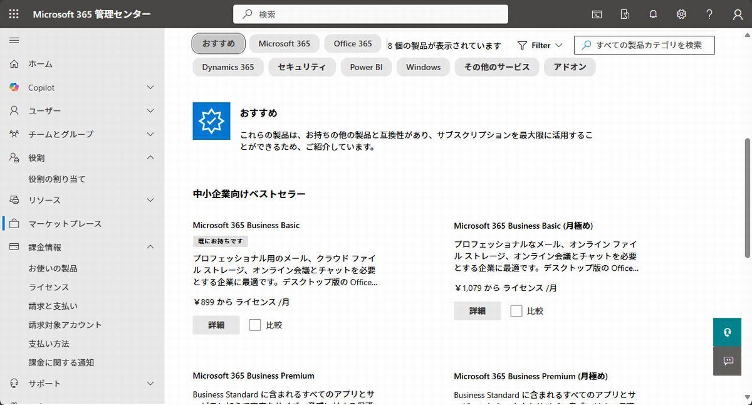Select the セキュリティ category tab
Viewport: 752px width, 405px height.
click(302, 67)
